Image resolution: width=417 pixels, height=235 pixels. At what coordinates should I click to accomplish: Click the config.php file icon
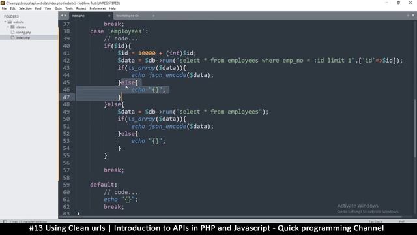tap(12, 32)
